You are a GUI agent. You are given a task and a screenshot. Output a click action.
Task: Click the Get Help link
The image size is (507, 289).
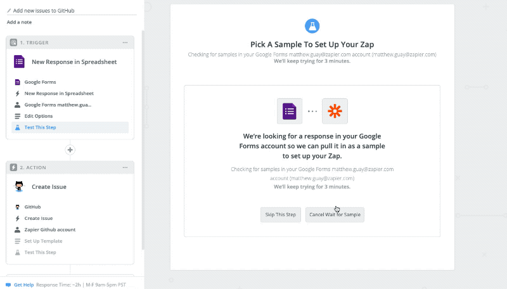[x=23, y=285]
